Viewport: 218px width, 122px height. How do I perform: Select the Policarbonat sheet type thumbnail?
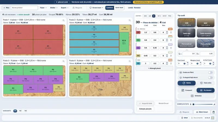tap(205, 43)
